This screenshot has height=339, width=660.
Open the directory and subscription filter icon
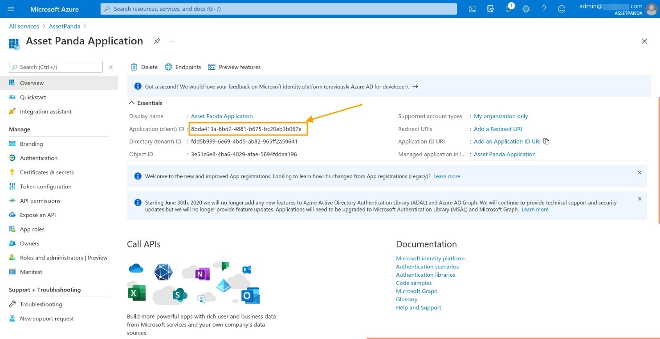tap(490, 9)
